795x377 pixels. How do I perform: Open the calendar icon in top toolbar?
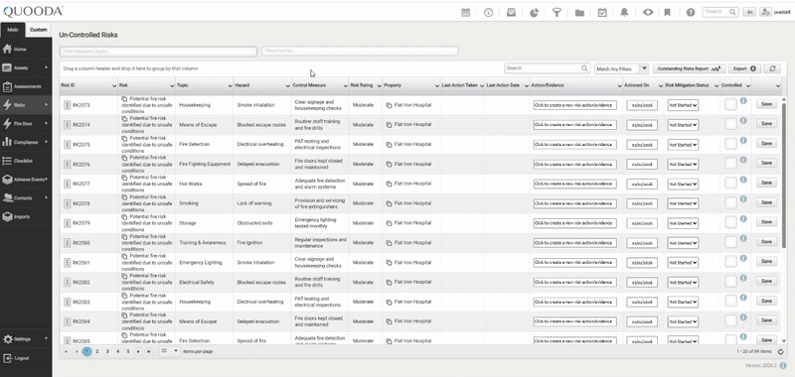tap(465, 13)
